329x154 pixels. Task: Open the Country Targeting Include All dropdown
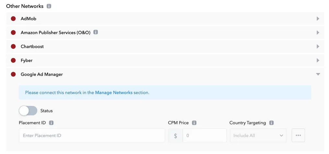click(x=258, y=136)
